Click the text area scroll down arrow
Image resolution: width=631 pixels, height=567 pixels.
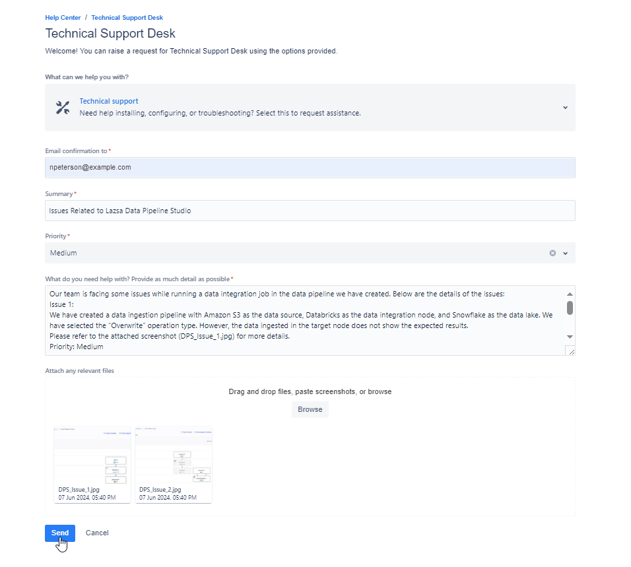point(570,337)
